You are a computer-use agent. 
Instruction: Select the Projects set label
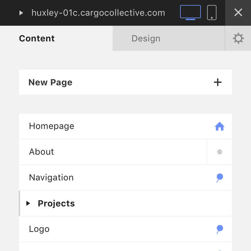56,203
